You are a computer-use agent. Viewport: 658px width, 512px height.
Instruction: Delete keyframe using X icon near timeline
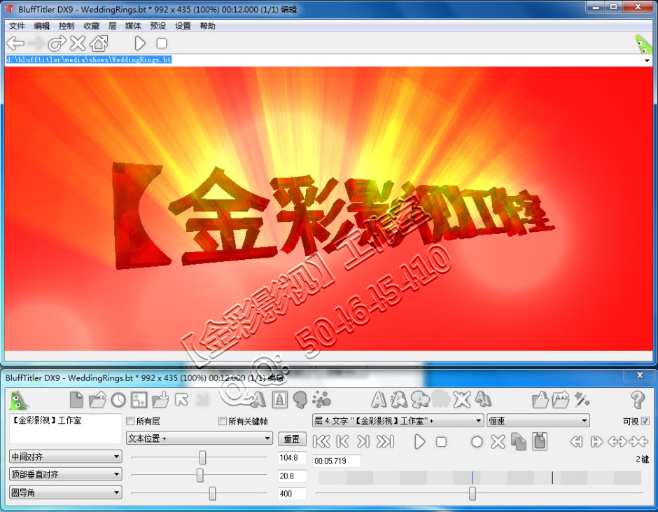(x=498, y=442)
